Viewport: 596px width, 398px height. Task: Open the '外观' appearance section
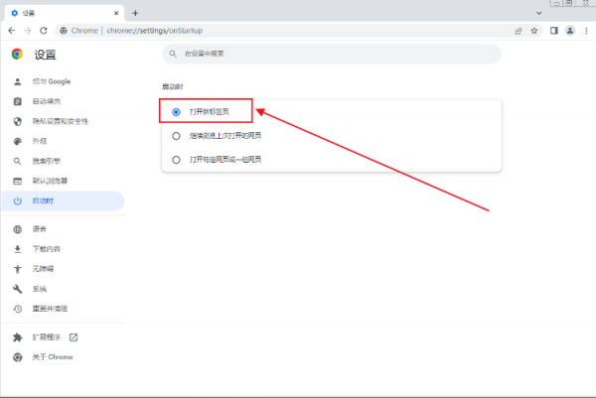coord(40,141)
